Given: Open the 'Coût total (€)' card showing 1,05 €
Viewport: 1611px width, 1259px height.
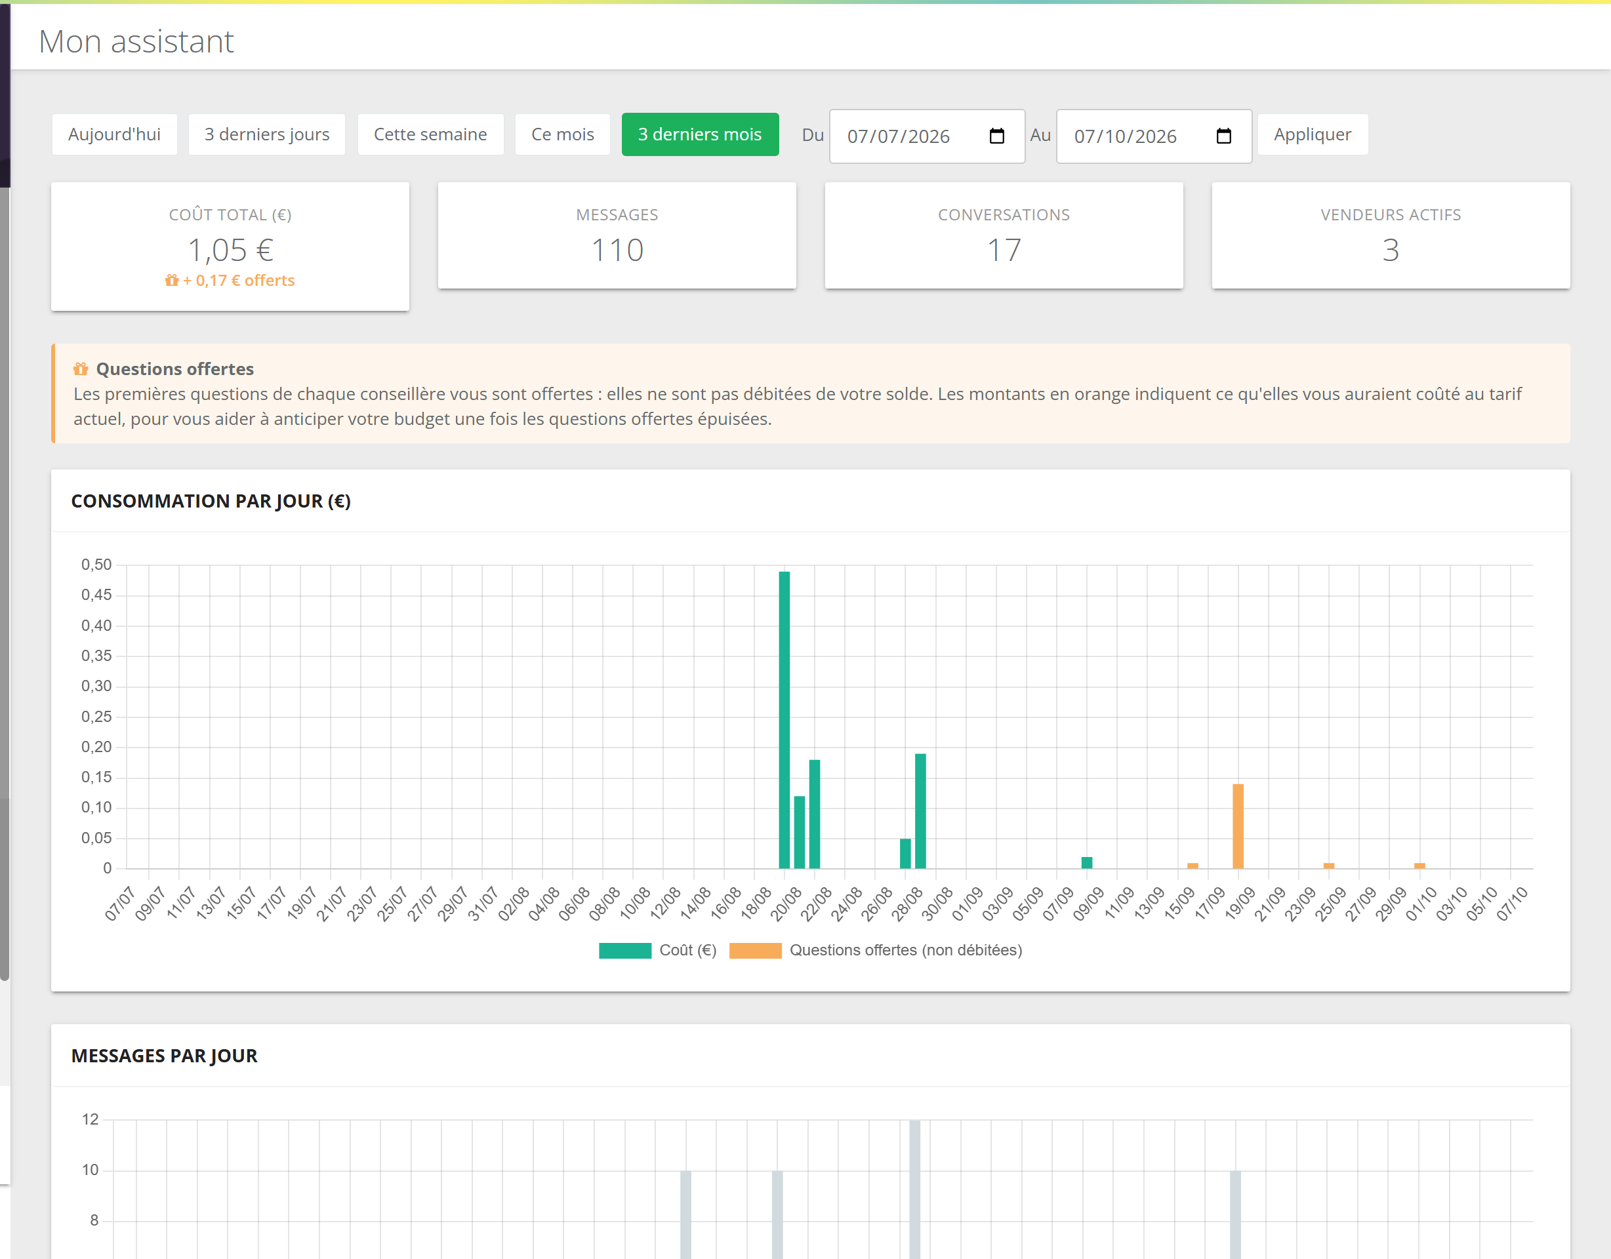Looking at the screenshot, I should coord(230,247).
